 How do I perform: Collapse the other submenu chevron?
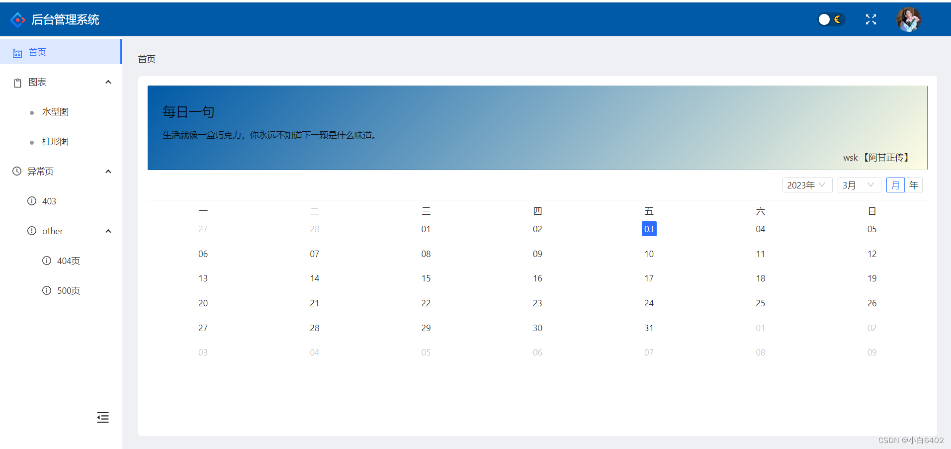108,231
